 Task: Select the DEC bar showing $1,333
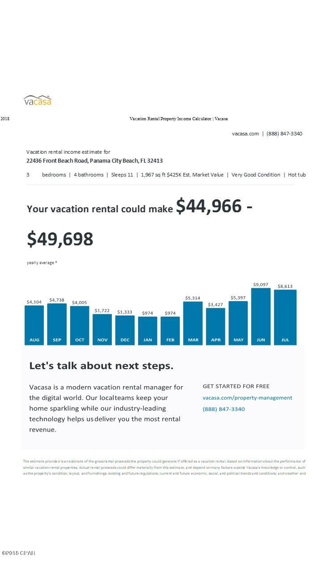tap(125, 330)
